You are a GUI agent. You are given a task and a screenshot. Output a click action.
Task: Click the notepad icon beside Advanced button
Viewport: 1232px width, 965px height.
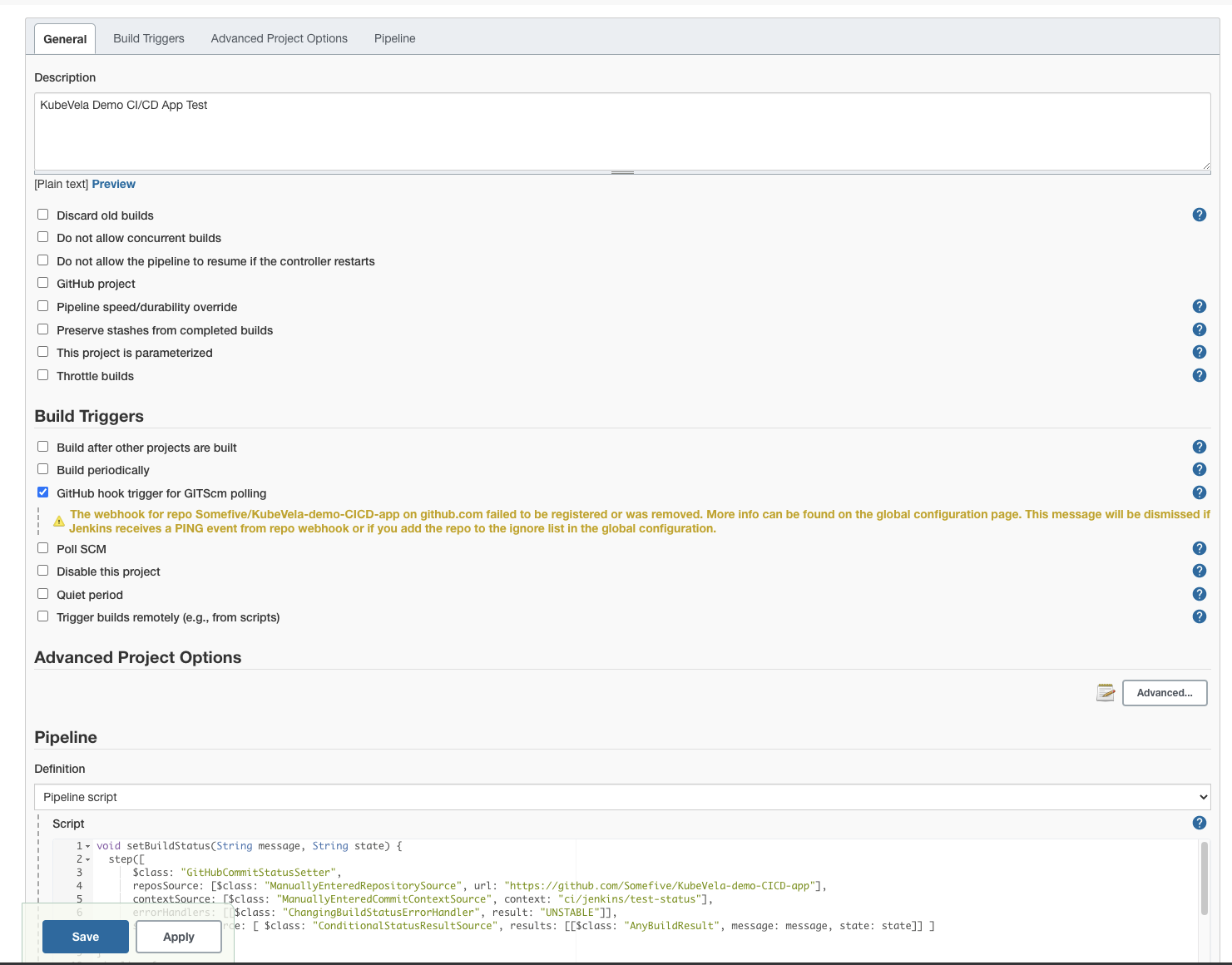(1106, 693)
